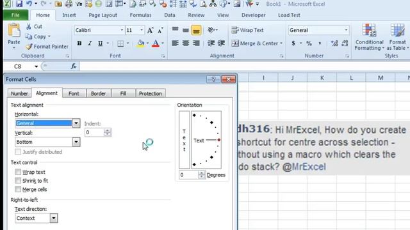410x230 pixels.
Task: Expand the Name Box C8 dropdown arrow
Action: [x=36, y=66]
